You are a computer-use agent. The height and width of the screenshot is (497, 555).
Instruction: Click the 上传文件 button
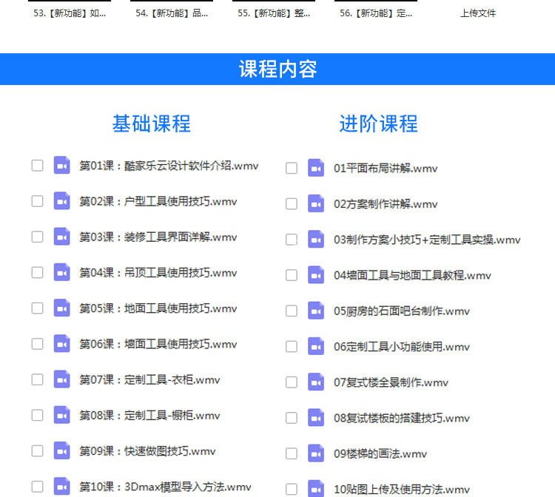478,13
